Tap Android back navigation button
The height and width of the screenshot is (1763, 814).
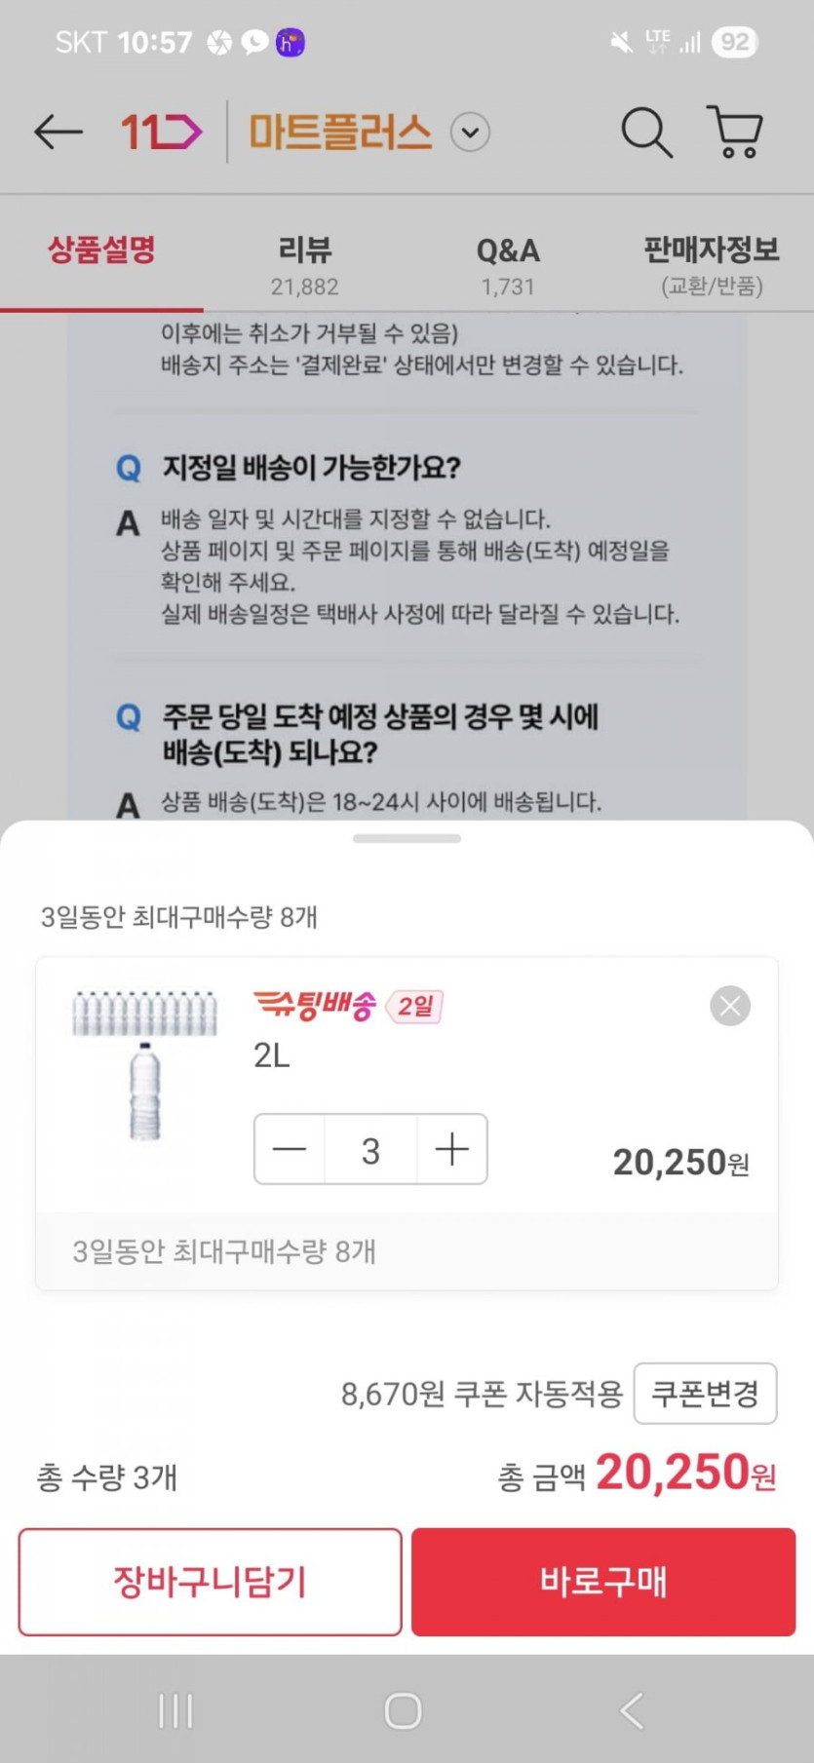click(x=632, y=1710)
